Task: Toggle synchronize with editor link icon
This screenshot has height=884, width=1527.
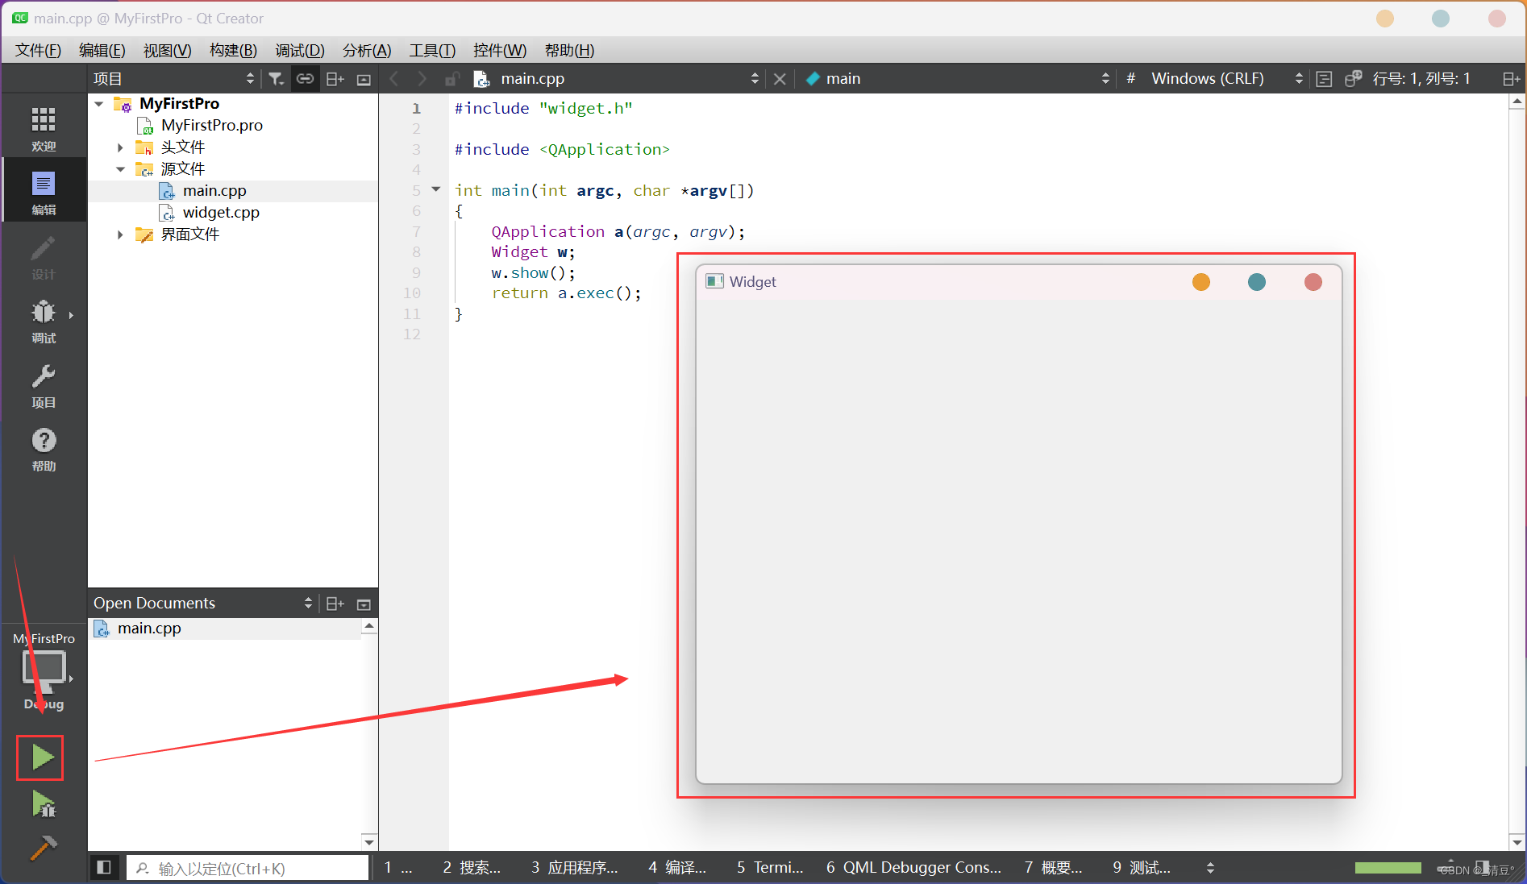Action: (305, 79)
